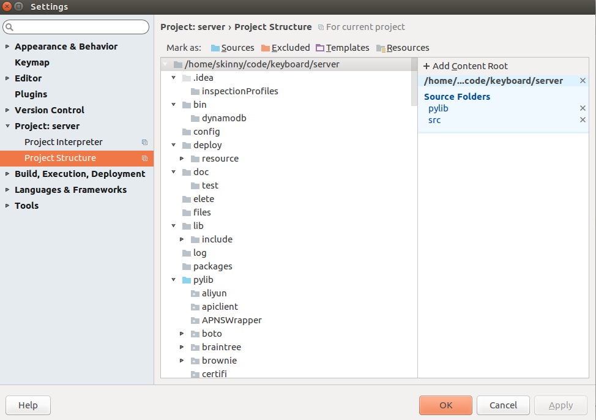The height and width of the screenshot is (420, 596).
Task: Mark selection as Resources
Action: point(404,47)
